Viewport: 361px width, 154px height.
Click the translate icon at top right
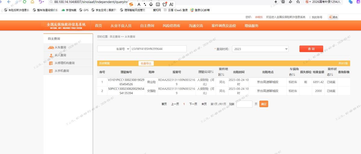click(x=351, y=2)
